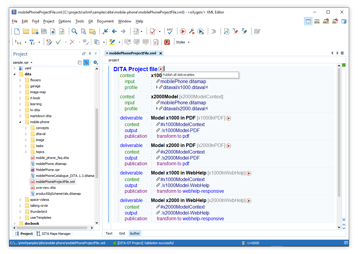Open Project panel settings gear dropdown
The height and width of the screenshot is (254, 358).
[x=95, y=62]
